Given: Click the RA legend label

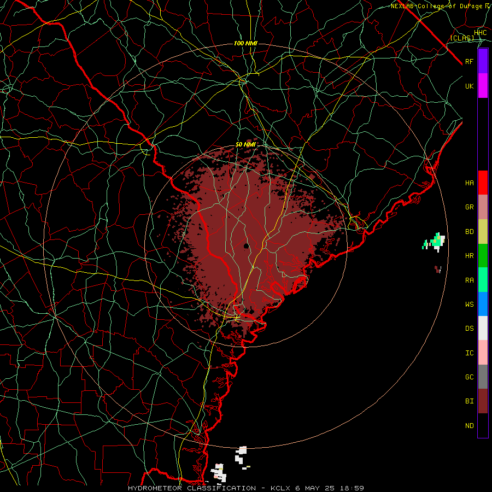Looking at the screenshot, I should click(469, 280).
